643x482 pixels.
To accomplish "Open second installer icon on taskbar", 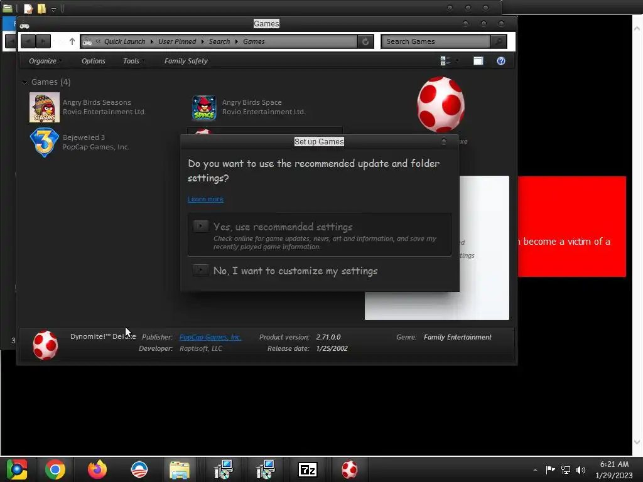I will coord(266,469).
